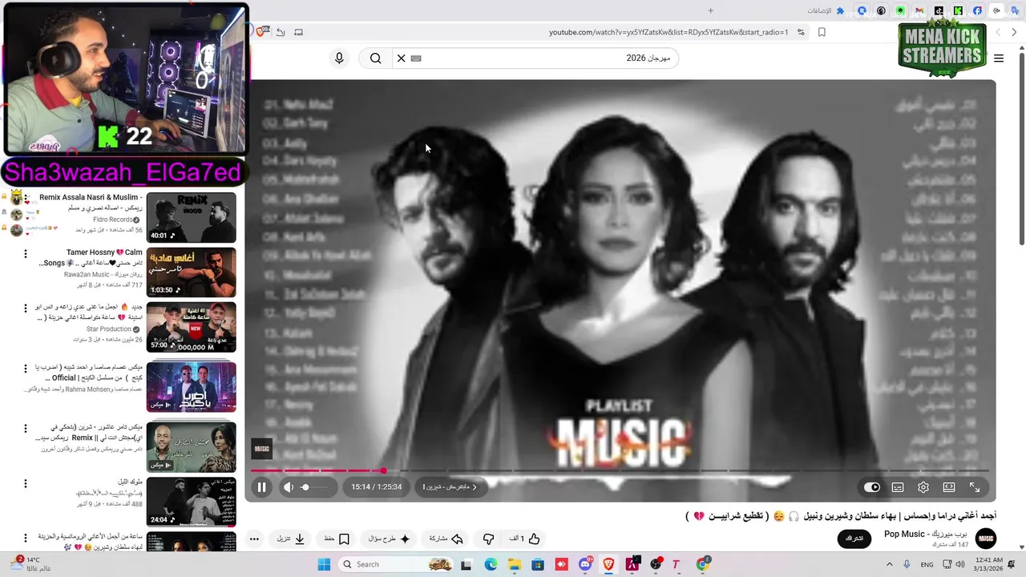Image resolution: width=1026 pixels, height=577 pixels.
Task: Seek on the red video progress bar
Action: pos(620,470)
